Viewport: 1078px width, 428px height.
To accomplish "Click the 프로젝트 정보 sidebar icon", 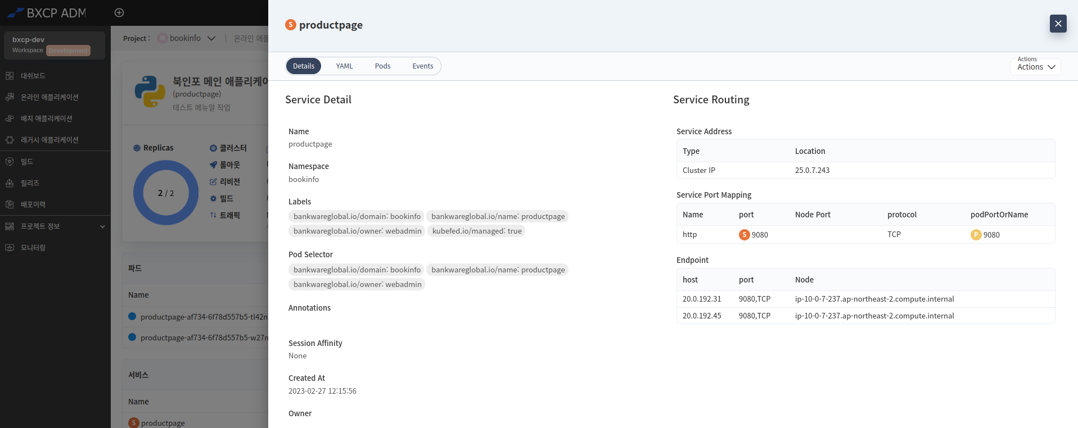I will click(x=10, y=226).
